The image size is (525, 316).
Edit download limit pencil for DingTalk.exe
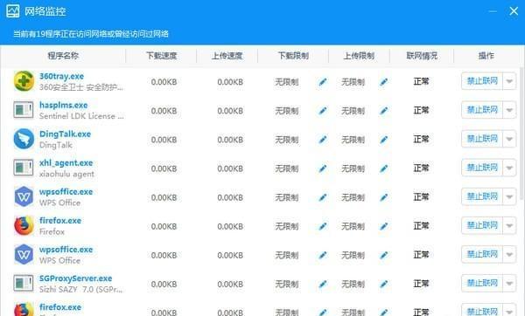click(323, 140)
